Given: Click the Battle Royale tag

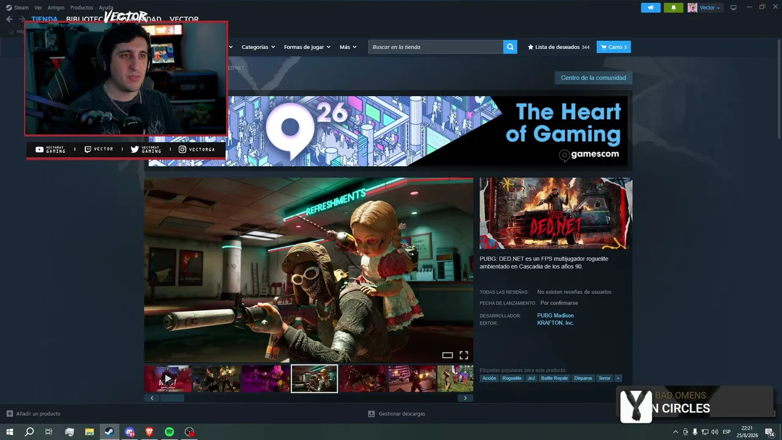Looking at the screenshot, I should point(555,378).
